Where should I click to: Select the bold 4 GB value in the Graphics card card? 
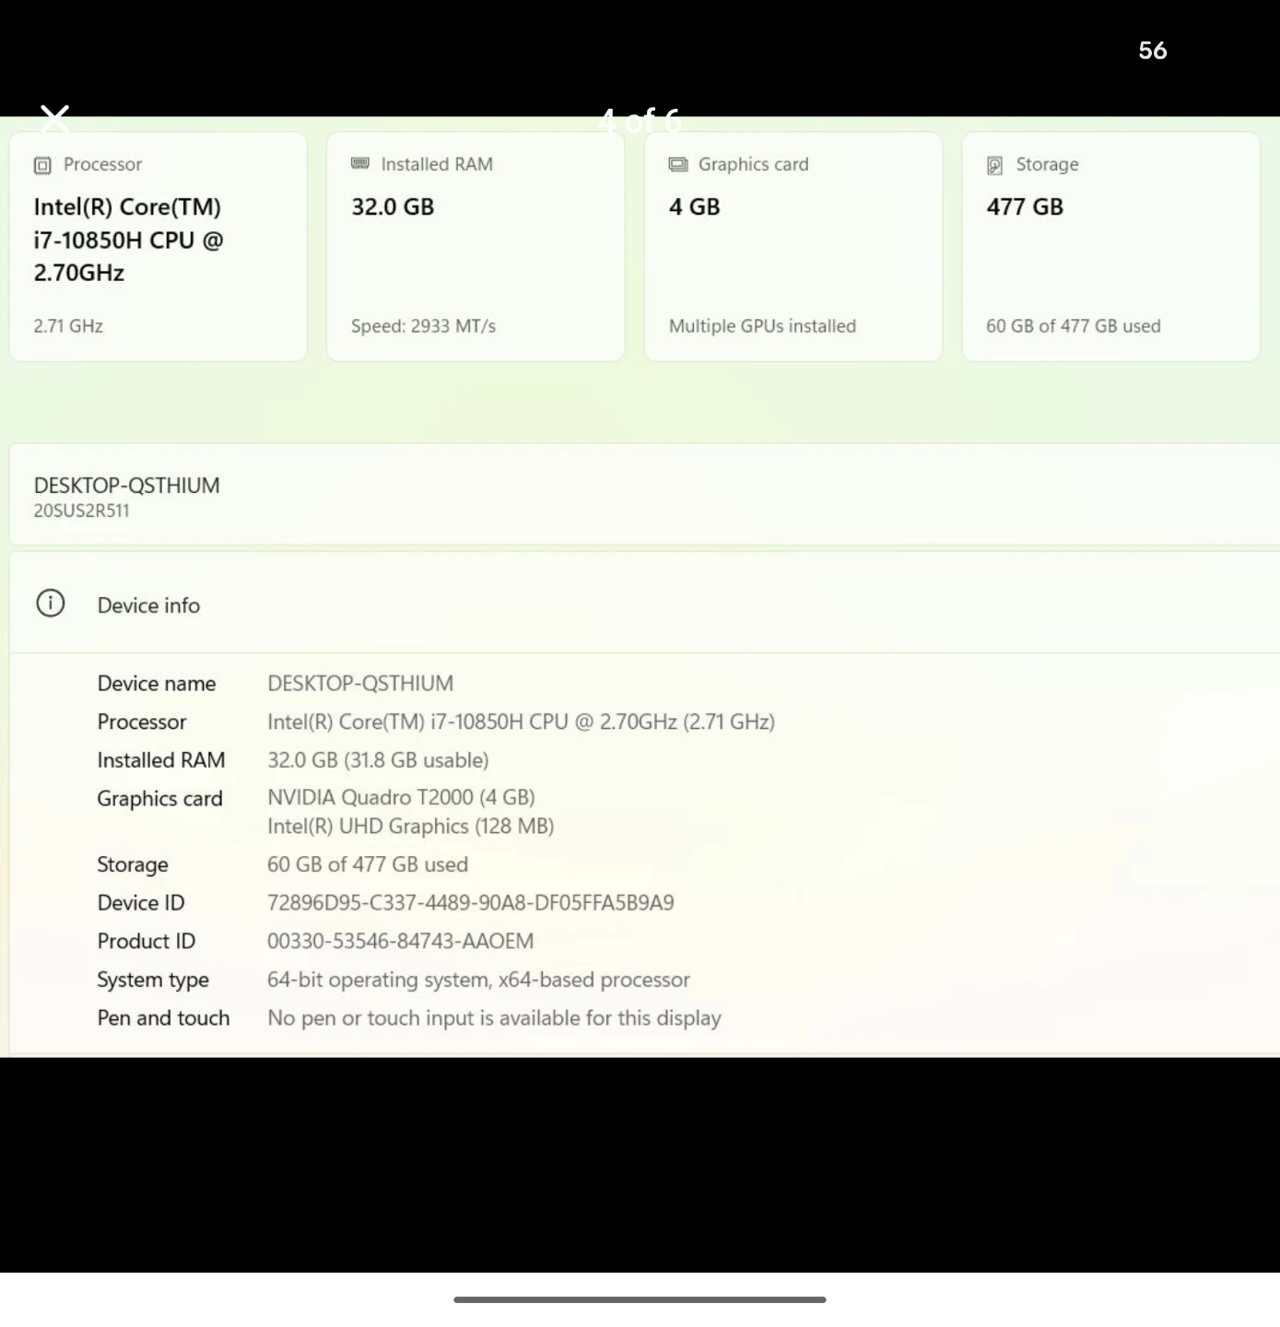pos(695,207)
